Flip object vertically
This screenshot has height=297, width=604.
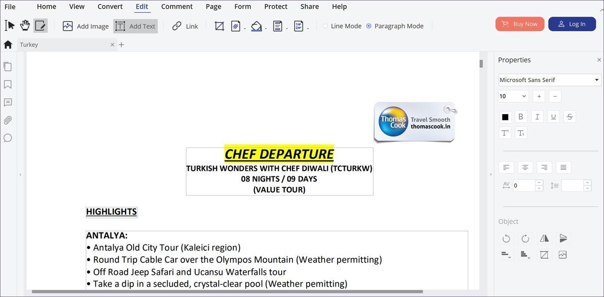563,238
